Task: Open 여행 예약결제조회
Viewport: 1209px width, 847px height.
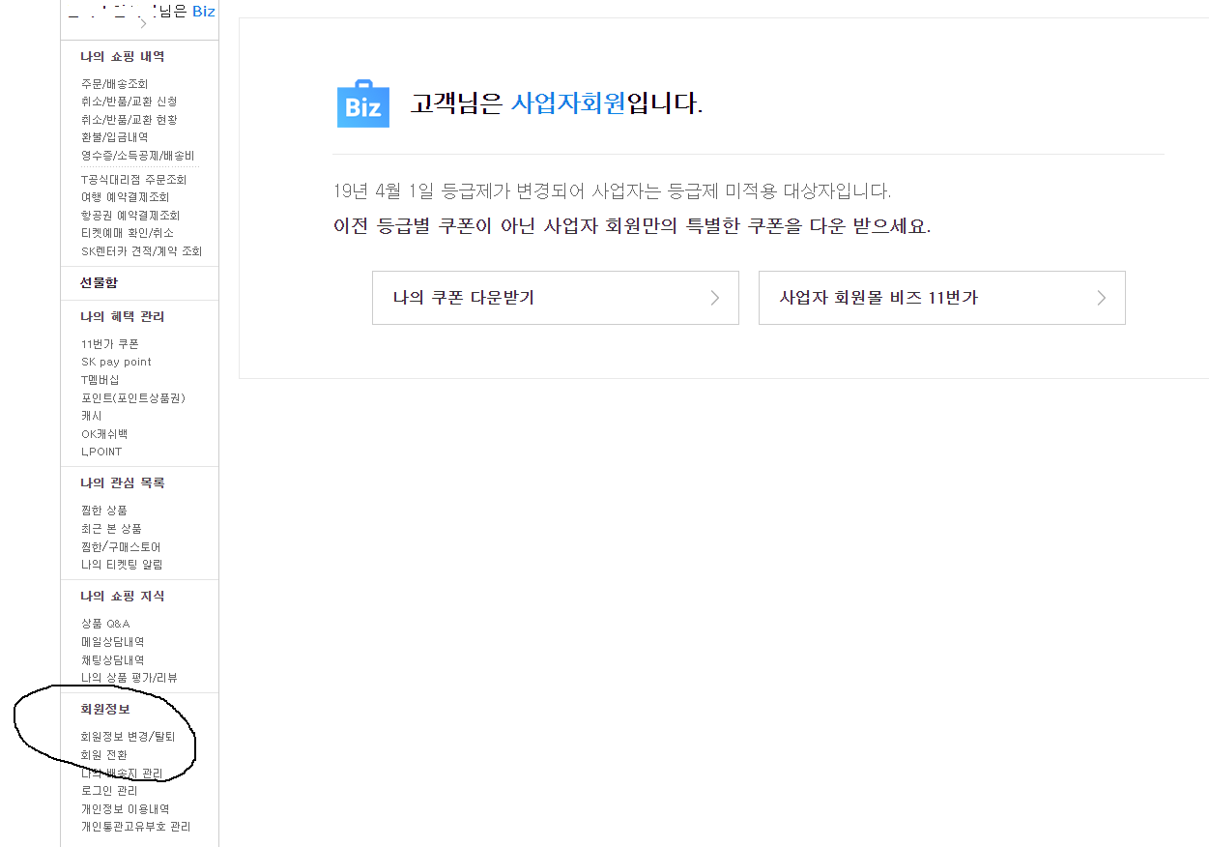Action: [125, 197]
